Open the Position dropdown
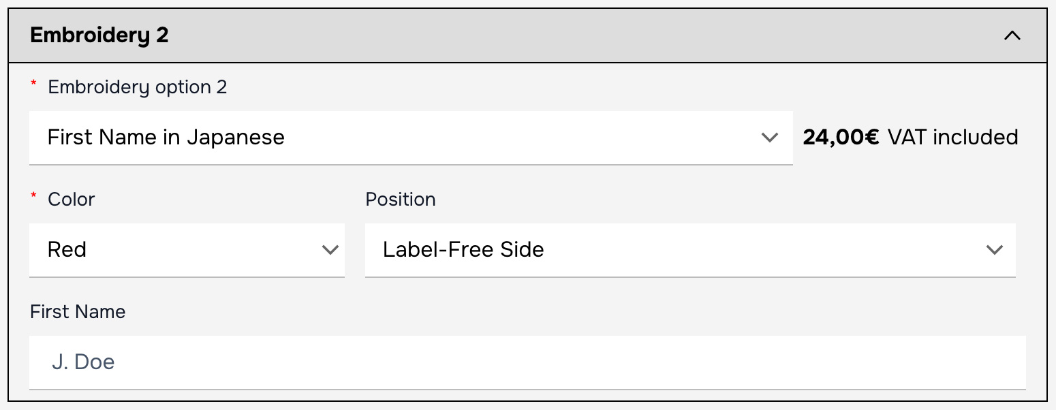Image resolution: width=1056 pixels, height=410 pixels. [x=689, y=250]
